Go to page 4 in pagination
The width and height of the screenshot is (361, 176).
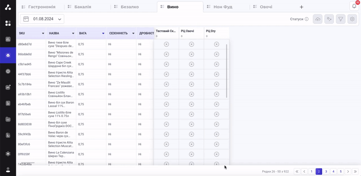(x=333, y=171)
